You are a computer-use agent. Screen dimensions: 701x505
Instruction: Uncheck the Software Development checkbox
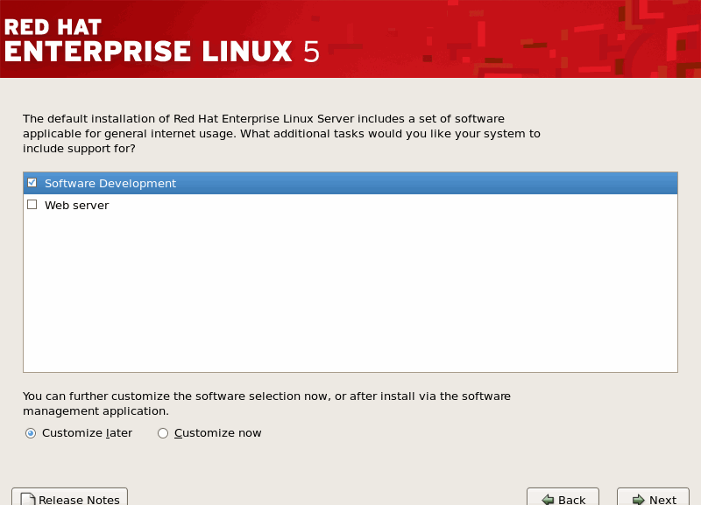coord(32,183)
